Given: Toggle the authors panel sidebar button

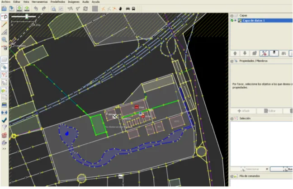Looking at the screenshot, I should point(5,97).
